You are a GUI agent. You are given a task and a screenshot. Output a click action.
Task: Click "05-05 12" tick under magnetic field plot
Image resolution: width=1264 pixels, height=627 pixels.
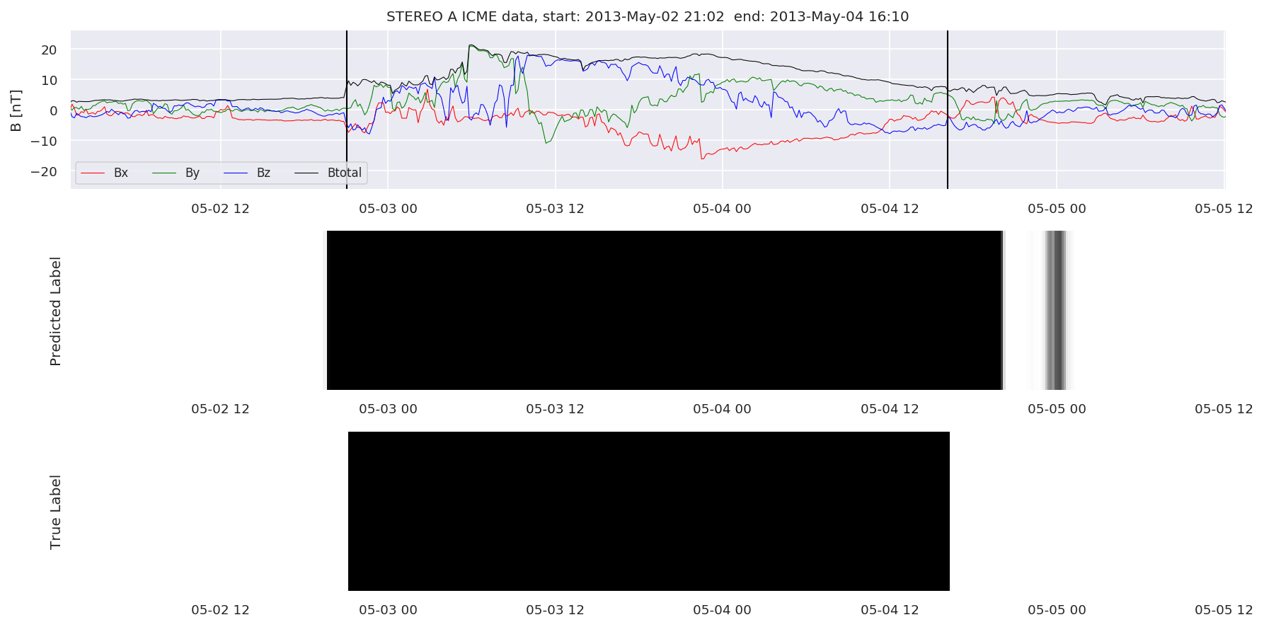point(1224,209)
